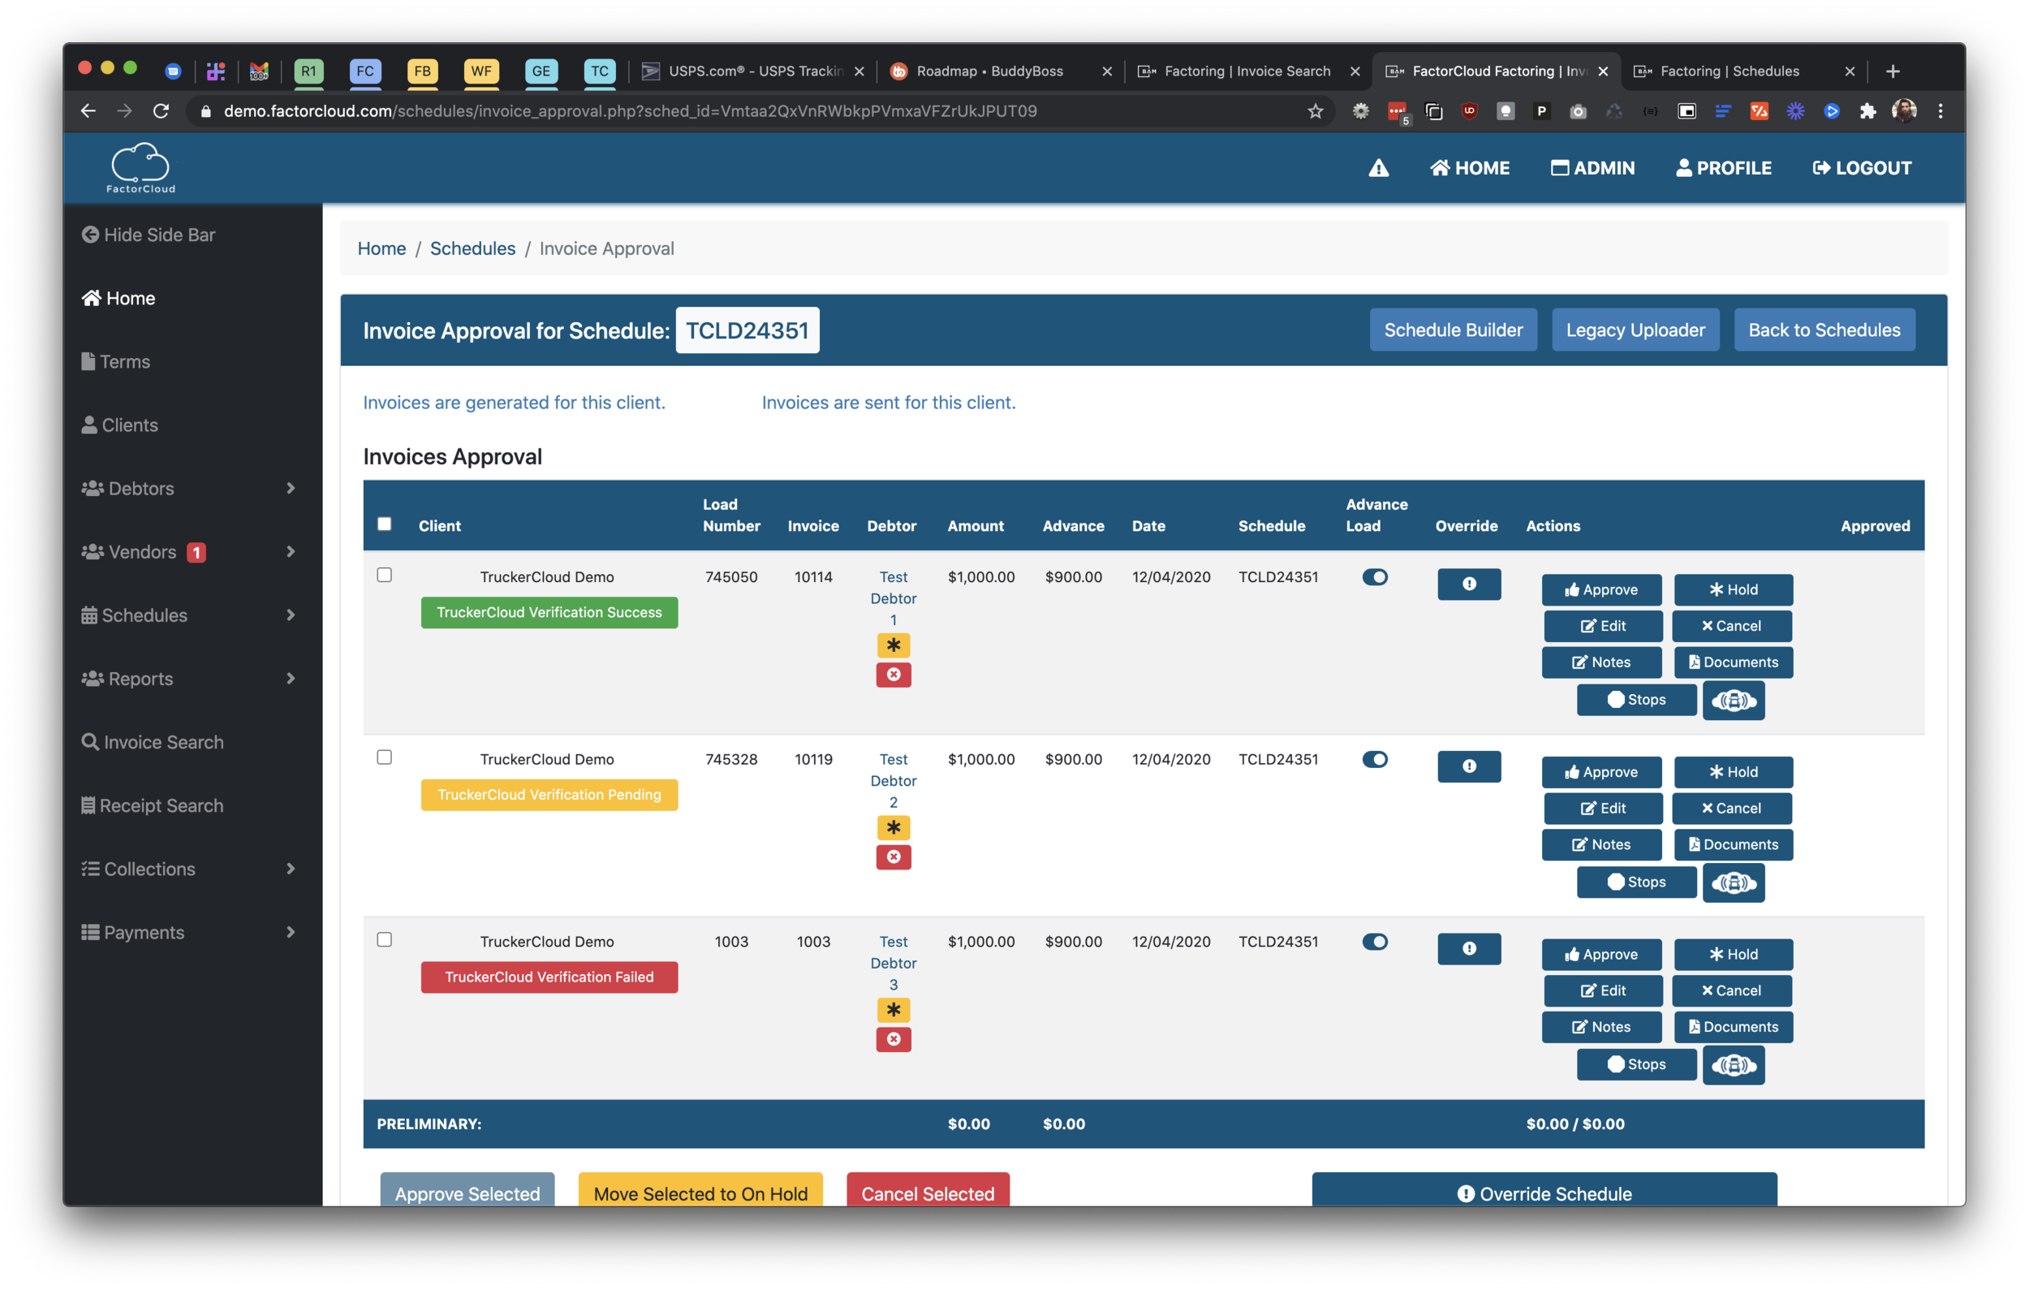This screenshot has height=1290, width=2029.
Task: Toggle Advance Load switch for invoice 10114
Action: tap(1375, 577)
